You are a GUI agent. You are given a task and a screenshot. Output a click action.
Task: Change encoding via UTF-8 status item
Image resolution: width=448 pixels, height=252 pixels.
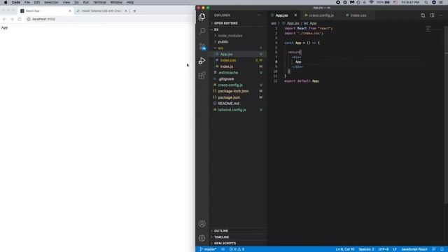tap(384, 249)
